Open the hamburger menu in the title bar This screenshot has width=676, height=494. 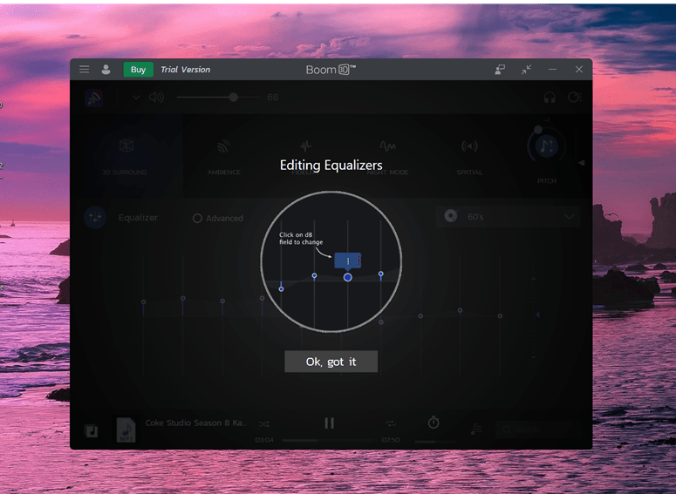coord(84,70)
